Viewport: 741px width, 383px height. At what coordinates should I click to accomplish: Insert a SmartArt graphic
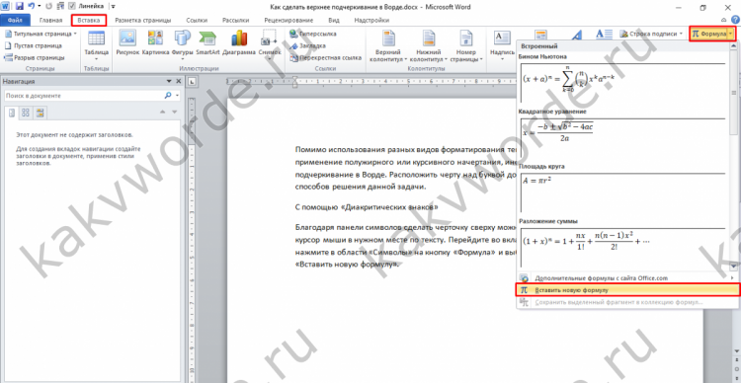click(x=207, y=43)
